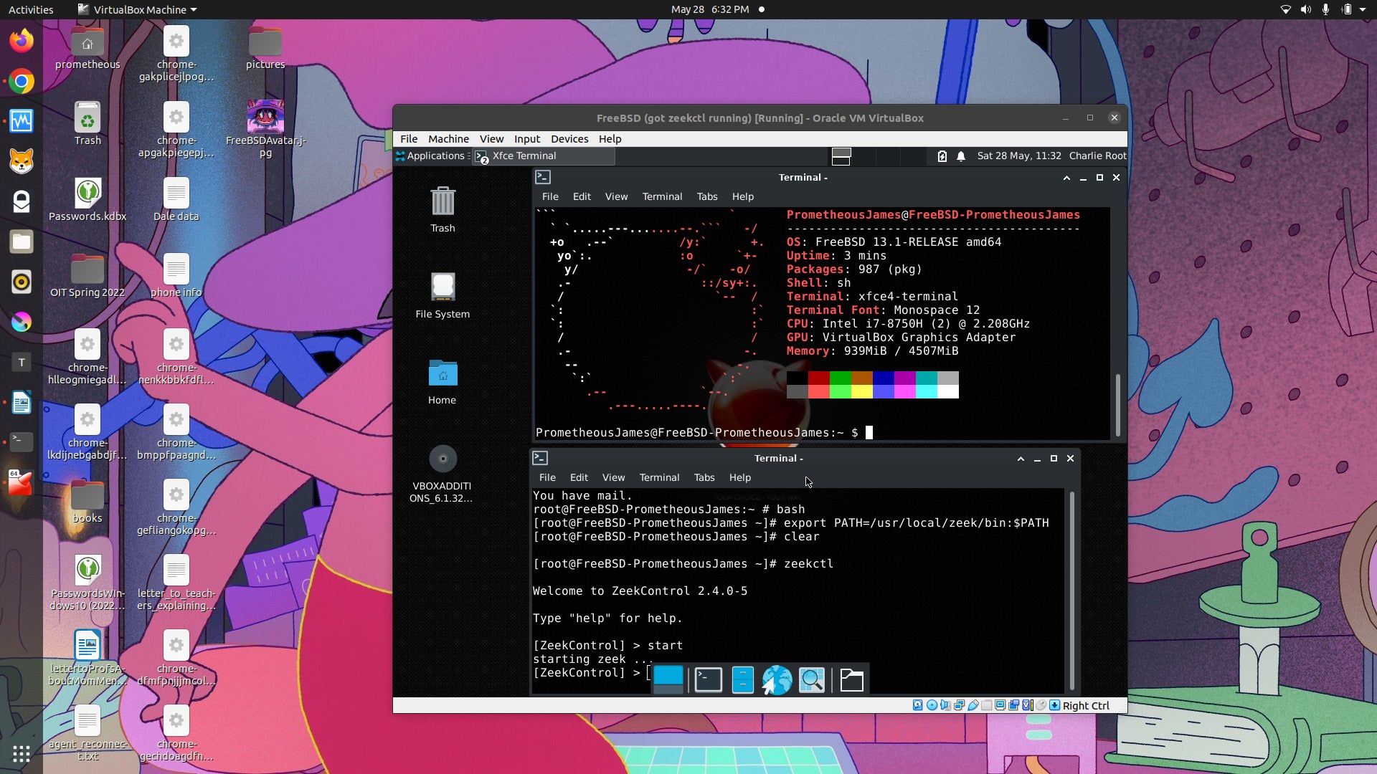The height and width of the screenshot is (774, 1377).
Task: Click VirtualBox network status indicator
Action: point(959,705)
